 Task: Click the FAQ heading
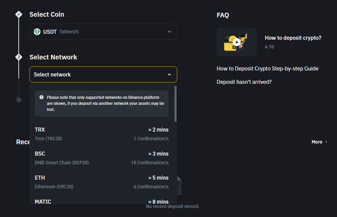click(223, 15)
